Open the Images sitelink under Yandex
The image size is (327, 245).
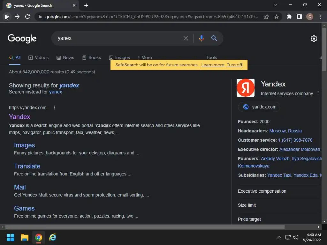[x=24, y=145]
